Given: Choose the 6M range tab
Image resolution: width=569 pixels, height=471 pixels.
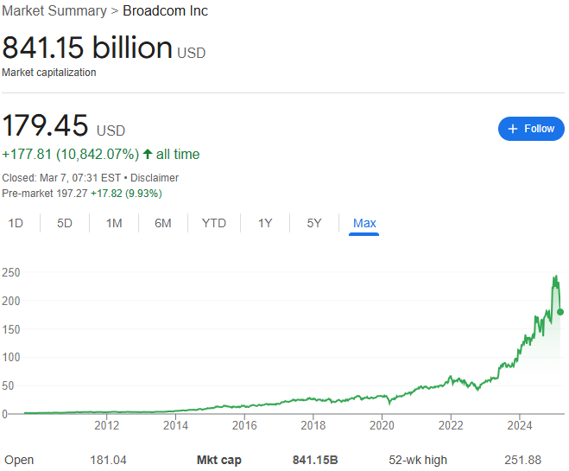Looking at the screenshot, I should point(163,223).
